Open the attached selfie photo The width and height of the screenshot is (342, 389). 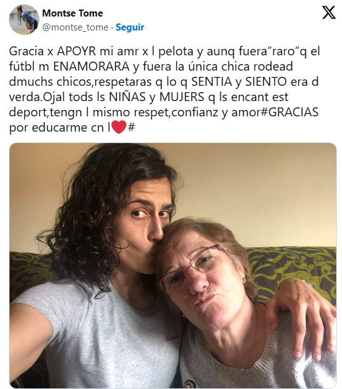(173, 266)
